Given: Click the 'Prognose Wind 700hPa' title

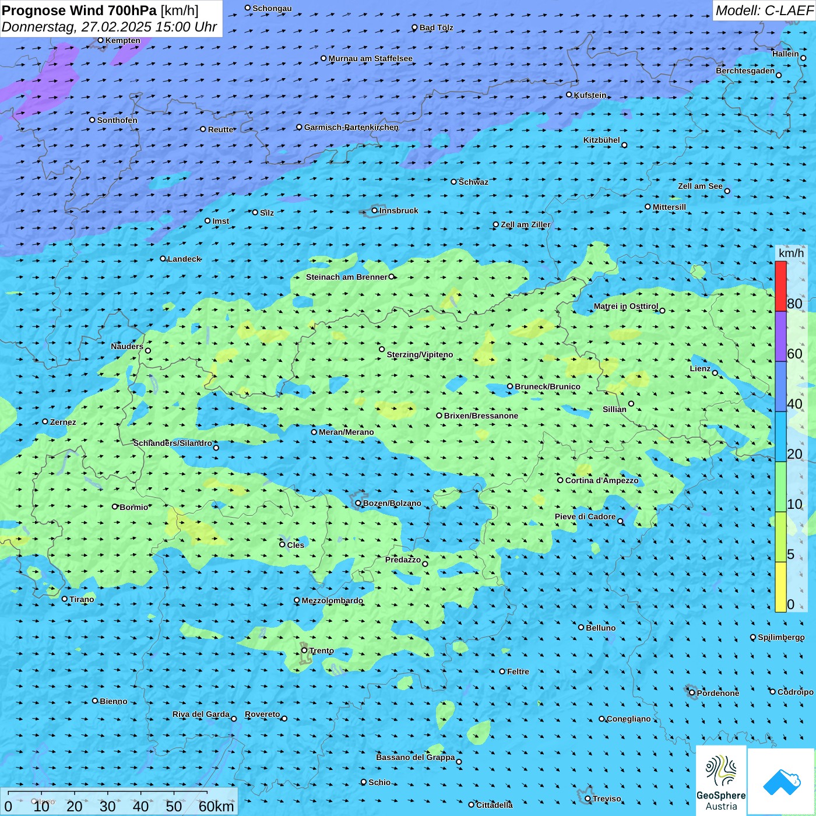Looking at the screenshot, I should point(79,10).
